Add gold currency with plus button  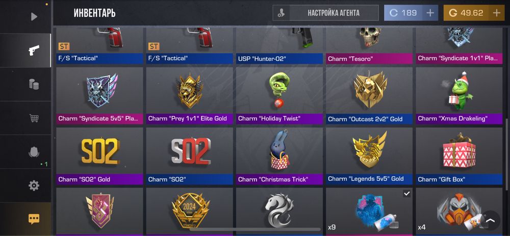496,13
